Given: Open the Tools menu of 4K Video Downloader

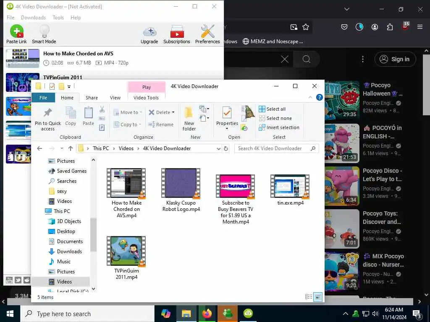Looking at the screenshot, I should pyautogui.click(x=58, y=18).
